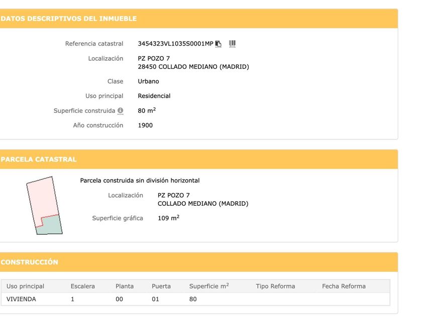Click the 'Residencial' use value
Screen dimensions: 422x316
pos(154,96)
